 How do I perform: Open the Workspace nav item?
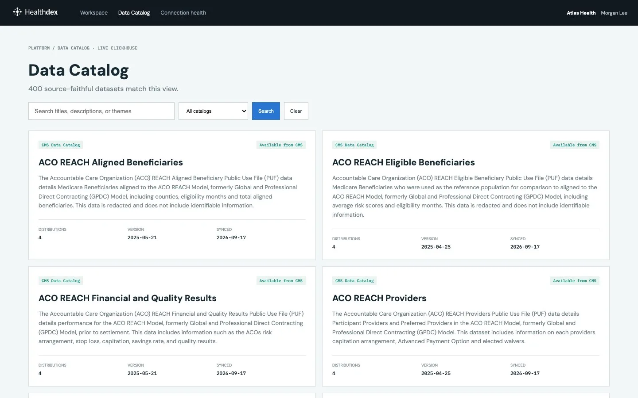pos(94,13)
